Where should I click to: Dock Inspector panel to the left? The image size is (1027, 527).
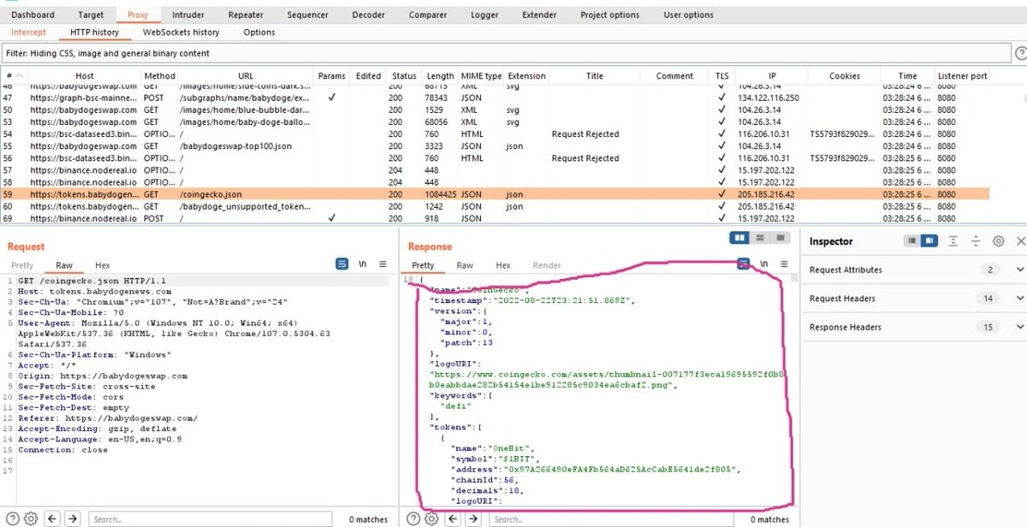point(914,241)
